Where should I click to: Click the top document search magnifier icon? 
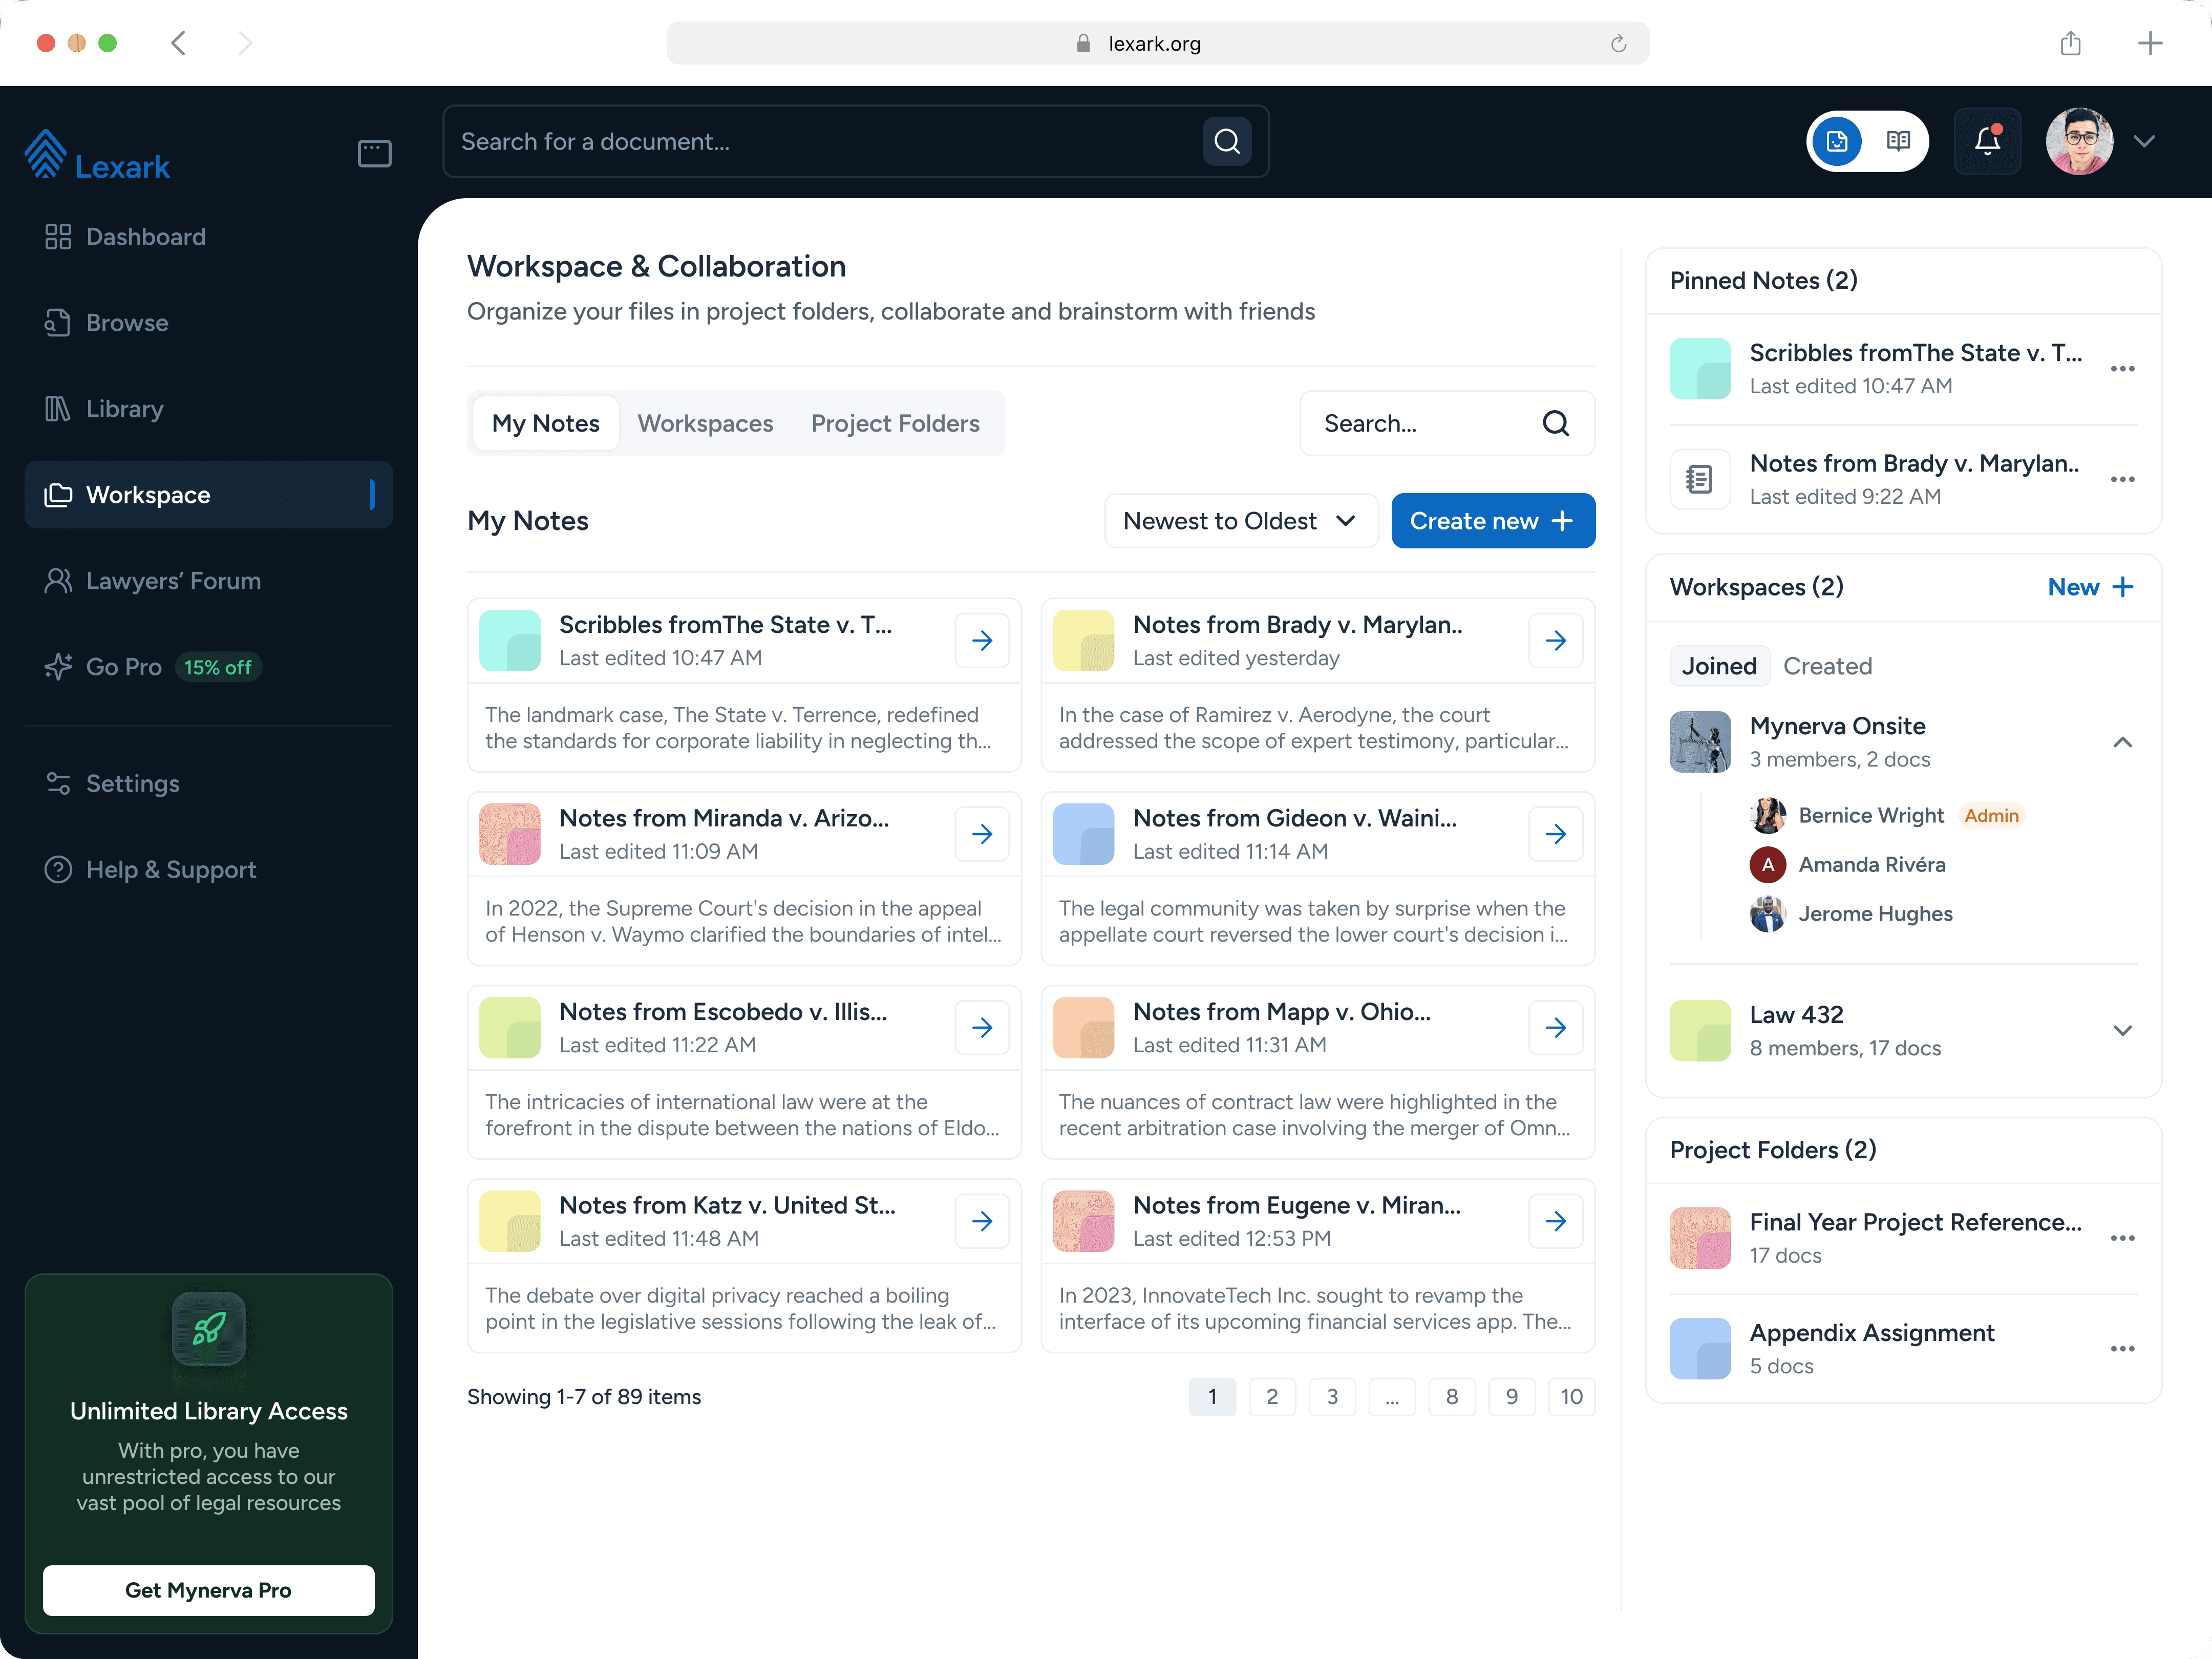(1226, 141)
